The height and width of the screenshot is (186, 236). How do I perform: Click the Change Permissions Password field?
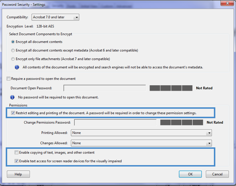pos(115,122)
